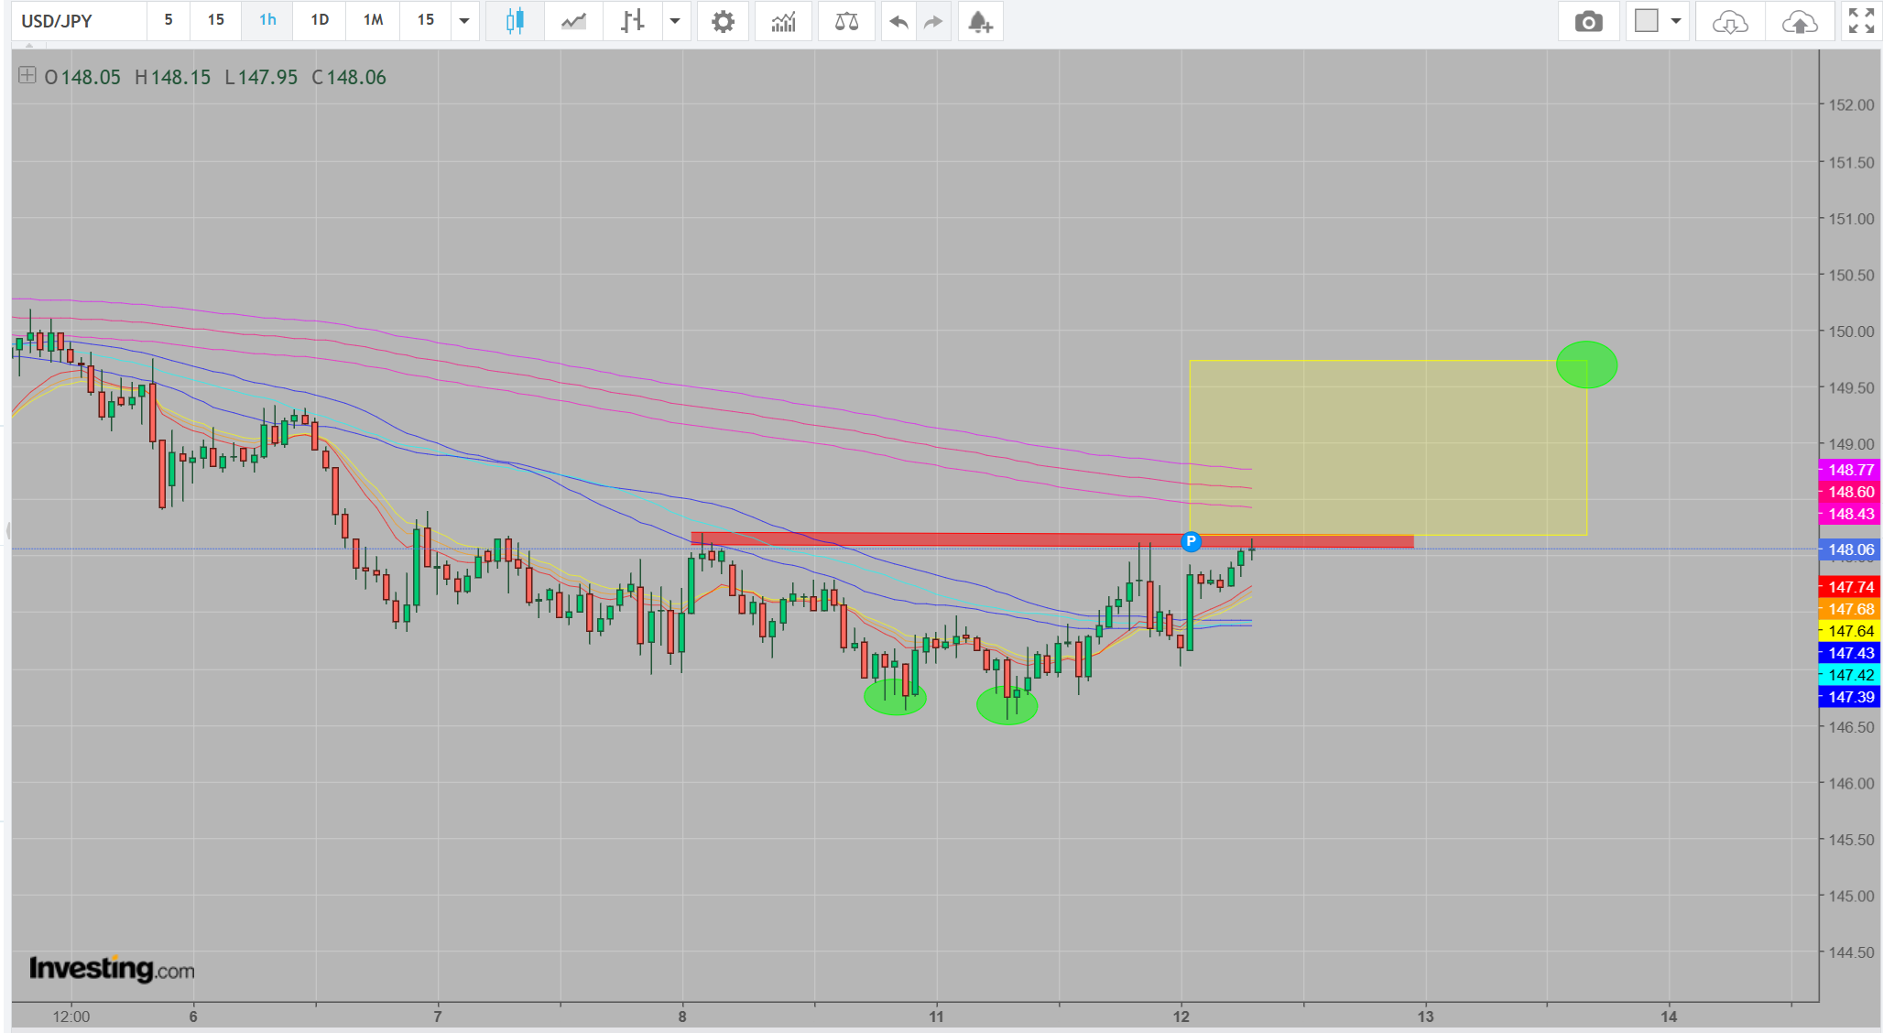The height and width of the screenshot is (1033, 1883).
Task: Switch to line chart style icon
Action: (573, 21)
